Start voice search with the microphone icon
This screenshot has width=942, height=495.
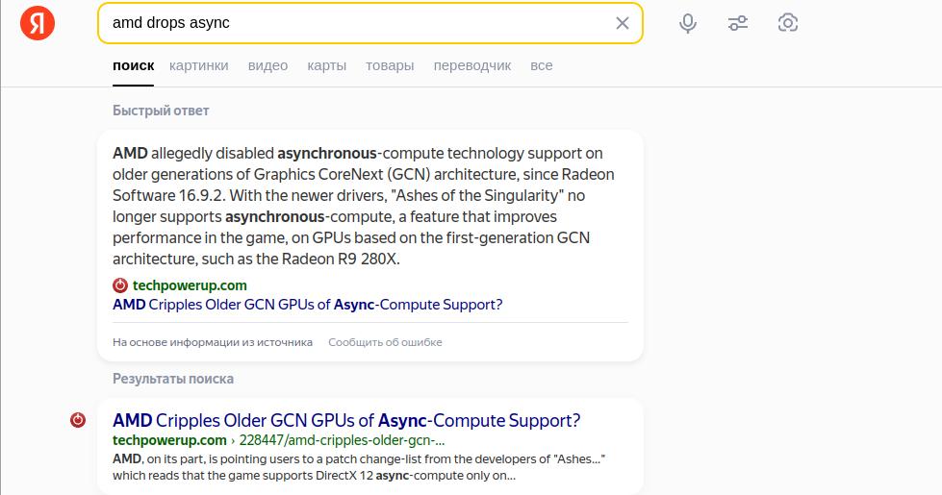tap(688, 23)
